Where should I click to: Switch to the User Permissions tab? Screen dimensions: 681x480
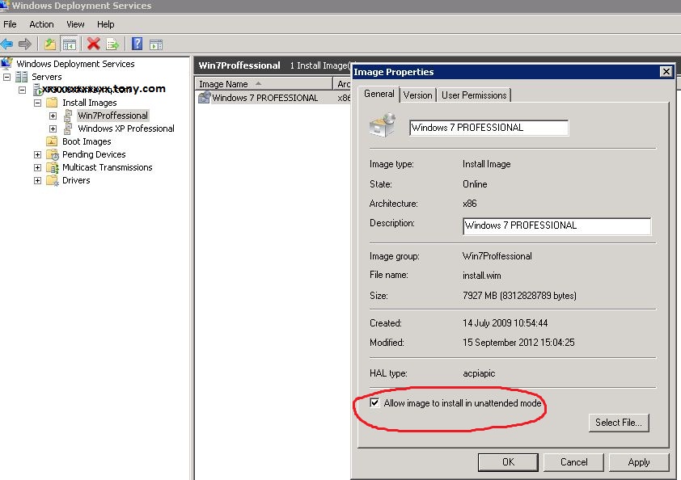pos(473,95)
